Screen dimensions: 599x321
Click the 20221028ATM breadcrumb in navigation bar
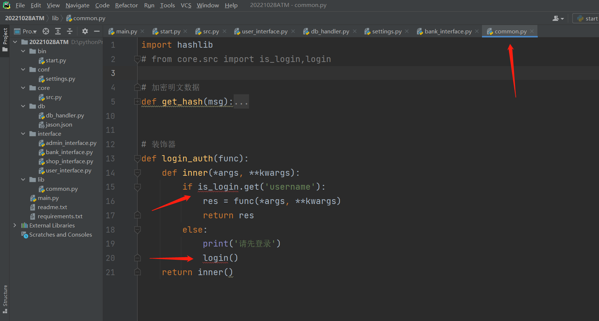pos(25,18)
